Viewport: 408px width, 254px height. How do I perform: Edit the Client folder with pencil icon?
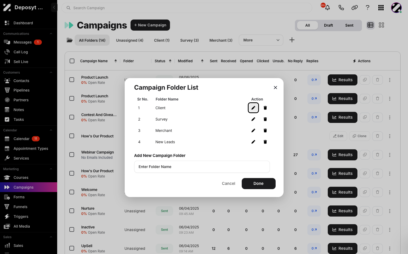pos(253,108)
